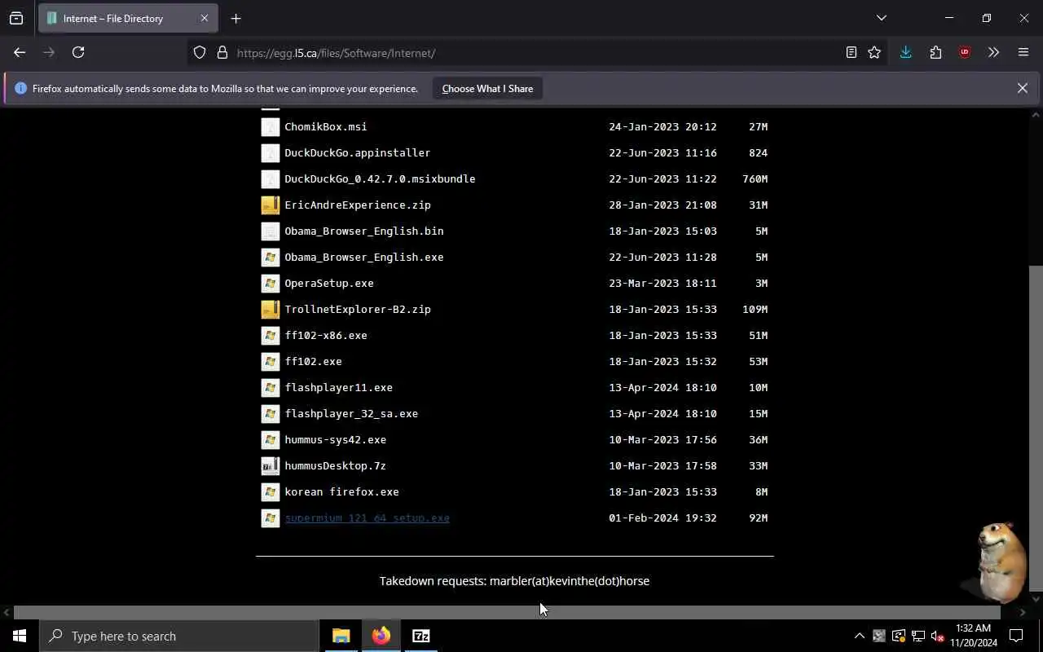Image resolution: width=1043 pixels, height=652 pixels.
Task: Download Obama_Browser_English.bin
Action: [x=363, y=231]
